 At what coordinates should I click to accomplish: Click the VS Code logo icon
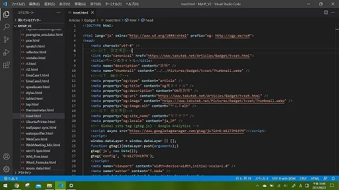(5, 4)
